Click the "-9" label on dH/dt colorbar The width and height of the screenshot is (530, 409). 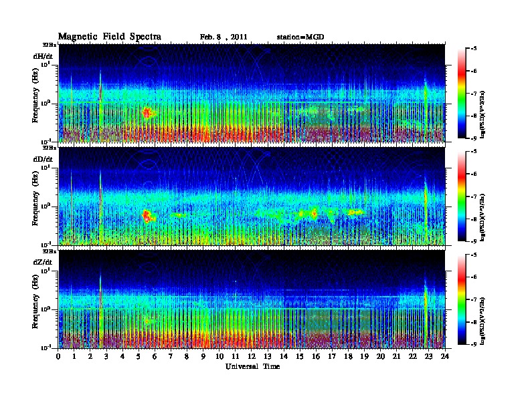(474, 138)
